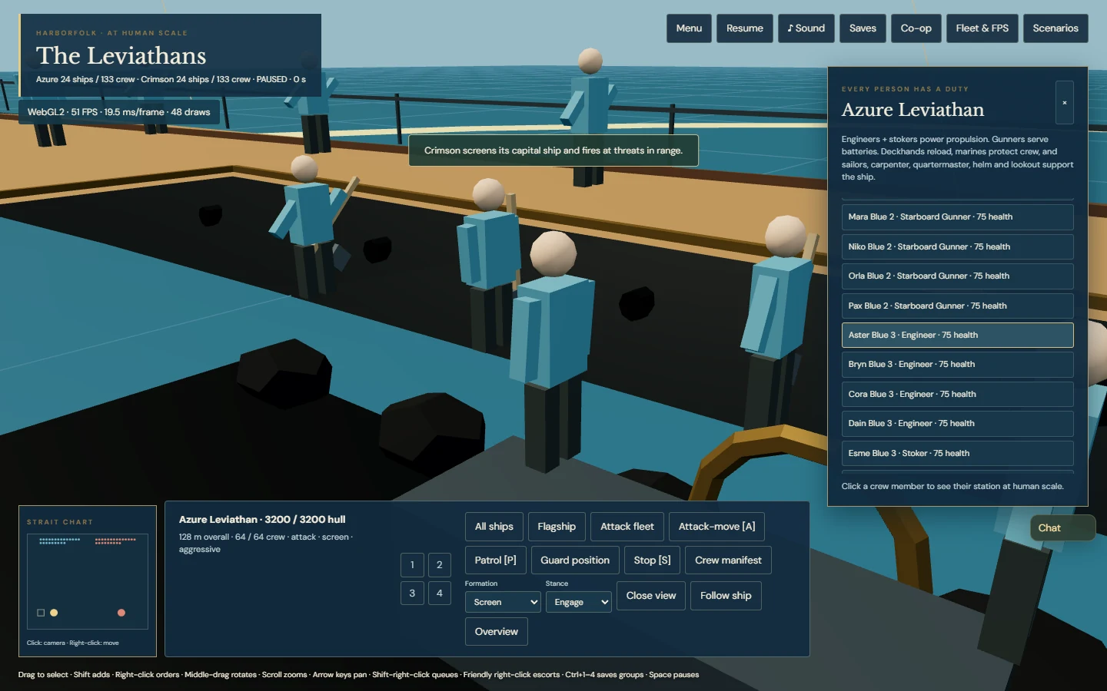The width and height of the screenshot is (1107, 691).
Task: Open the Fleet & FPS panel
Action: coord(982,28)
